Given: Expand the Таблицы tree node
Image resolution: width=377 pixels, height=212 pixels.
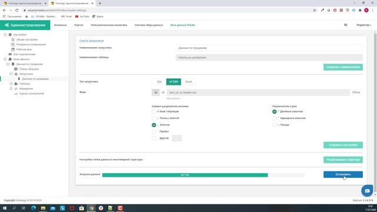Looking at the screenshot, I should click(x=11, y=84).
